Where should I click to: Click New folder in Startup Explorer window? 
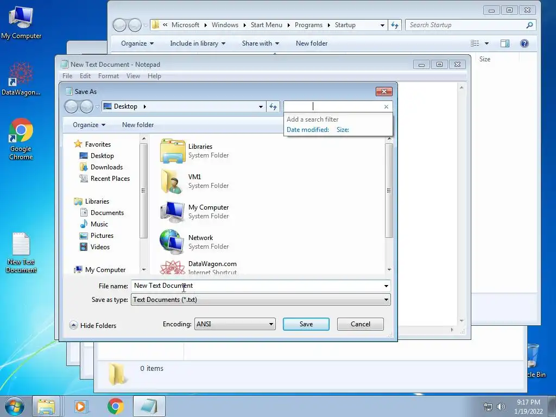click(312, 43)
